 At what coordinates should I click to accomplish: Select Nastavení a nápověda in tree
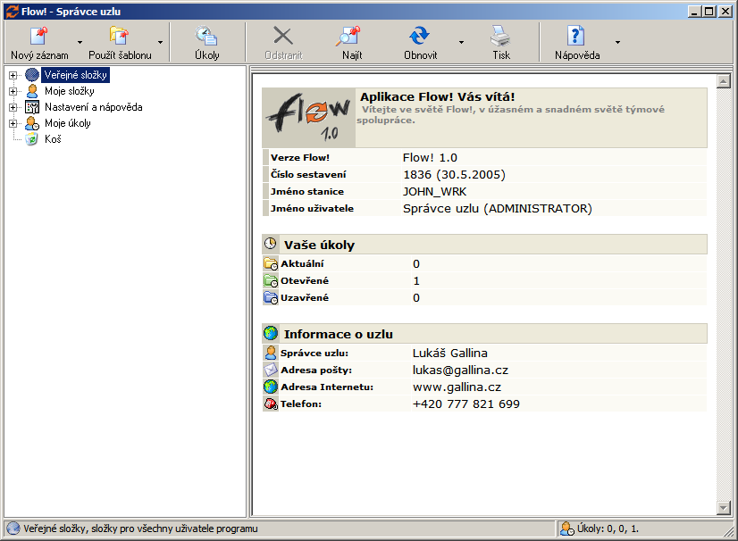click(x=94, y=107)
